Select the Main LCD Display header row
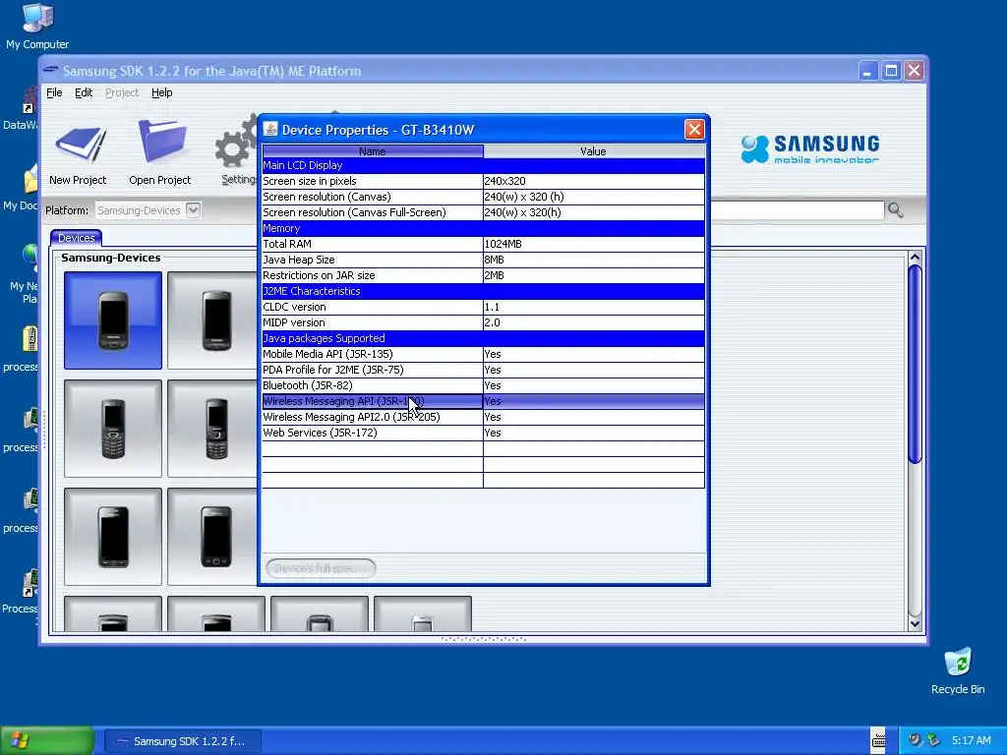Screen dimensions: 1007x755 [483, 165]
